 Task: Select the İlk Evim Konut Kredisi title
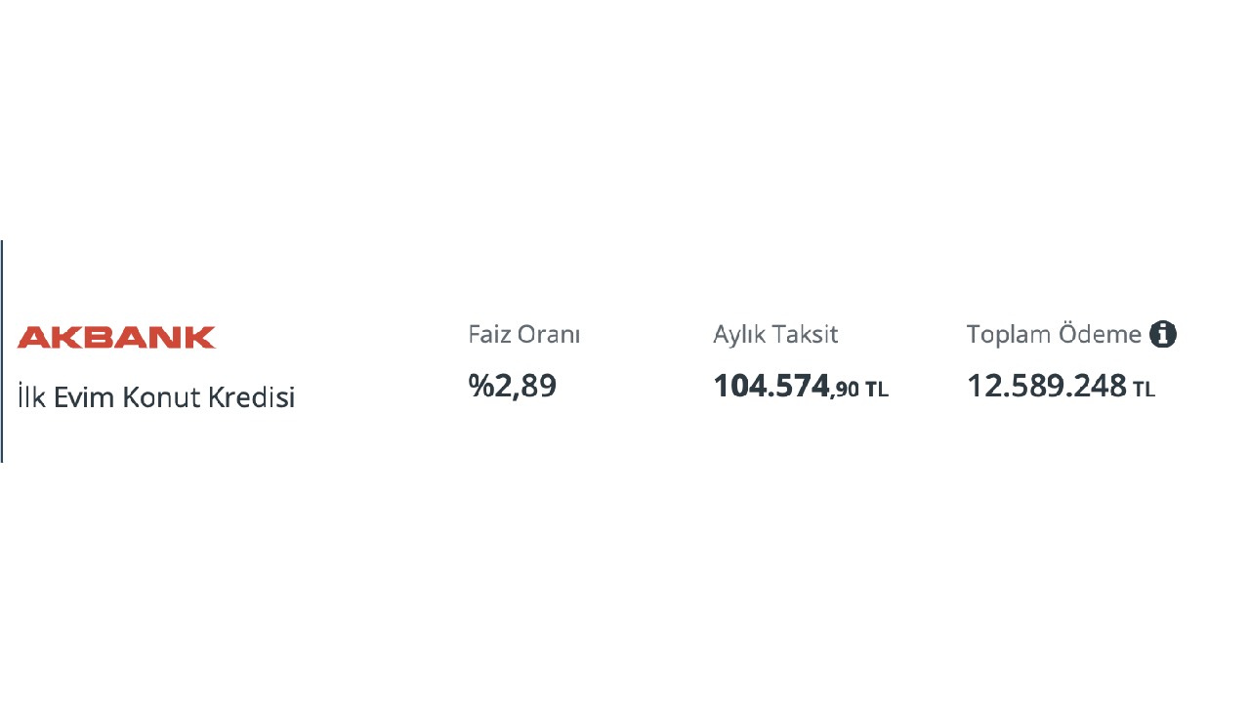156,397
